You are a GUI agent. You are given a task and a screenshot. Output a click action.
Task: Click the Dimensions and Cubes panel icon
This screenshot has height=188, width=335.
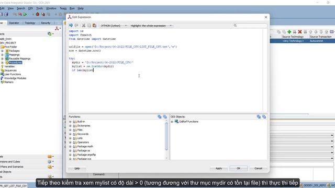coord(50,161)
